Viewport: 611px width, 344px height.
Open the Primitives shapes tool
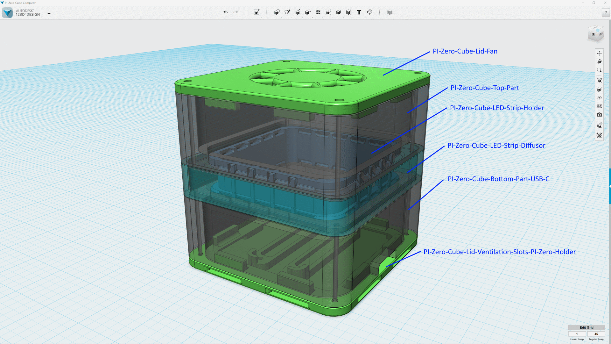(277, 12)
